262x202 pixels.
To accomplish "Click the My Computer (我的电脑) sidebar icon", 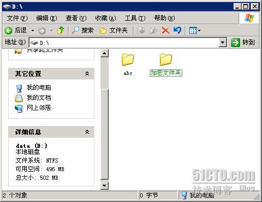I will [19, 88].
